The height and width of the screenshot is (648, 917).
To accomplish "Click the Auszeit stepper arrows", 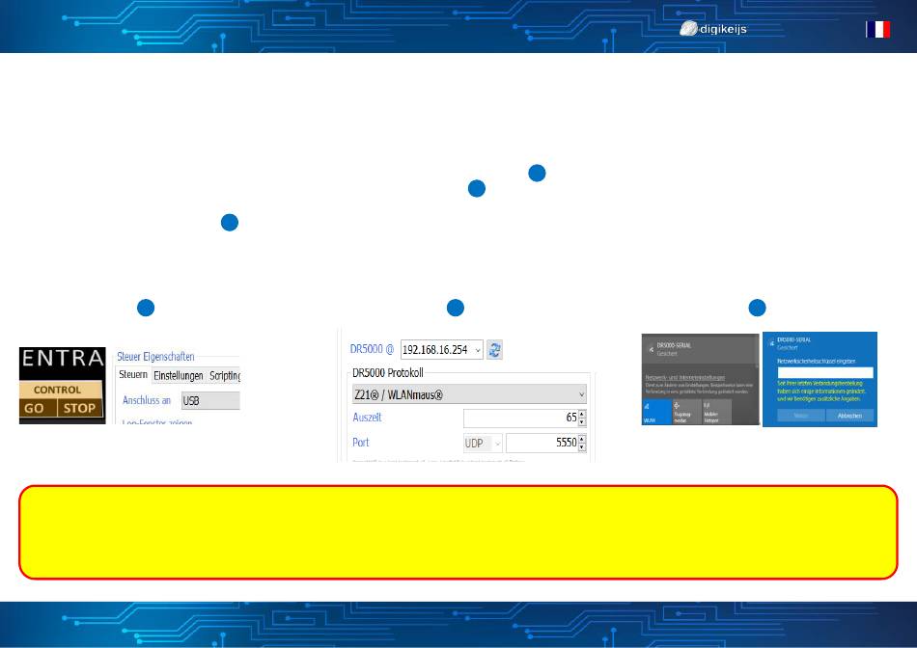I will (582, 418).
